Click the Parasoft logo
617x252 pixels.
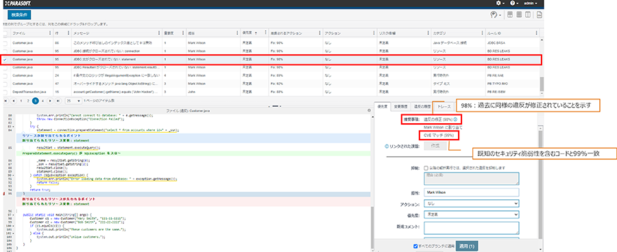click(x=17, y=3)
